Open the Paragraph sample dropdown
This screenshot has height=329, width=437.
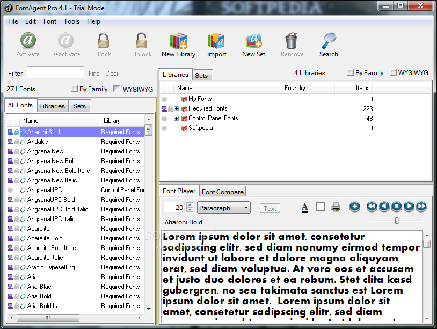pyautogui.click(x=224, y=208)
